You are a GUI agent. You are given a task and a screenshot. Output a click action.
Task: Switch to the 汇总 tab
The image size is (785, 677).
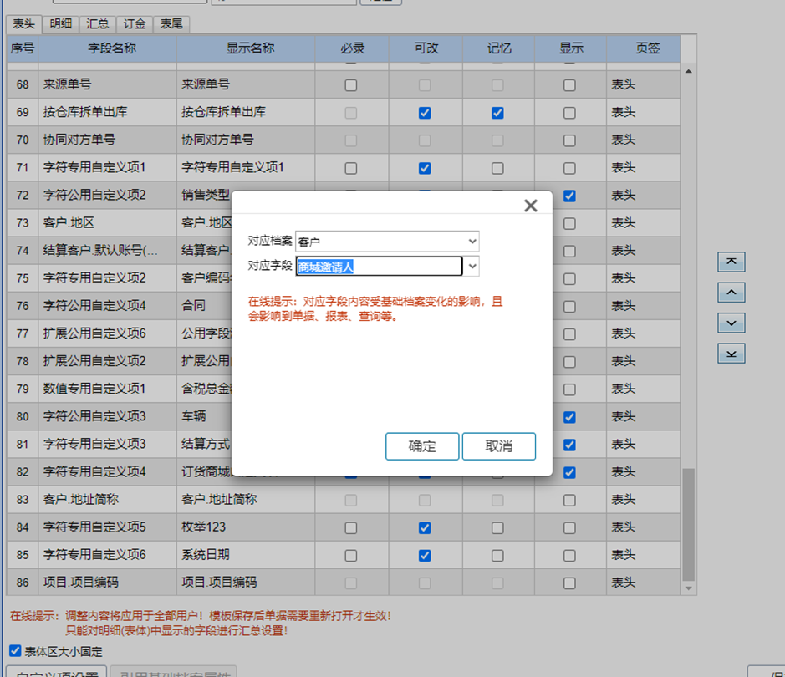(97, 24)
